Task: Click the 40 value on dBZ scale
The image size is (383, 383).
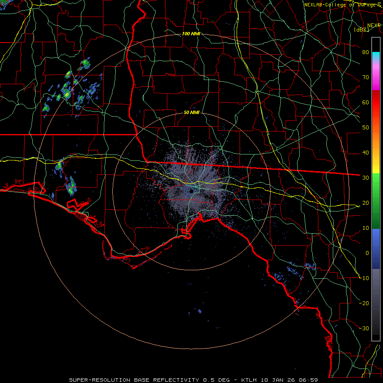Action: pos(366,153)
